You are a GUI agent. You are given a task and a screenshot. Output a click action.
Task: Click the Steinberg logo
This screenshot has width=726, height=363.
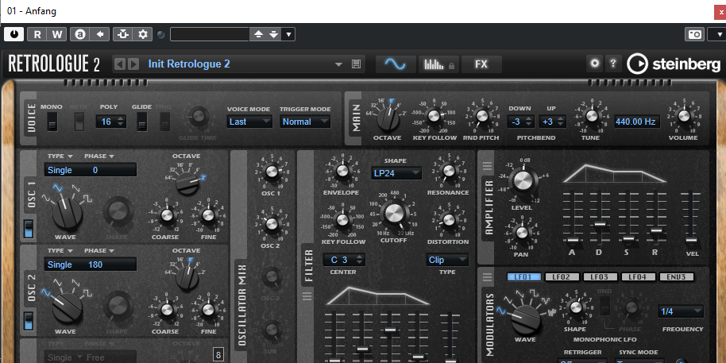click(x=674, y=64)
